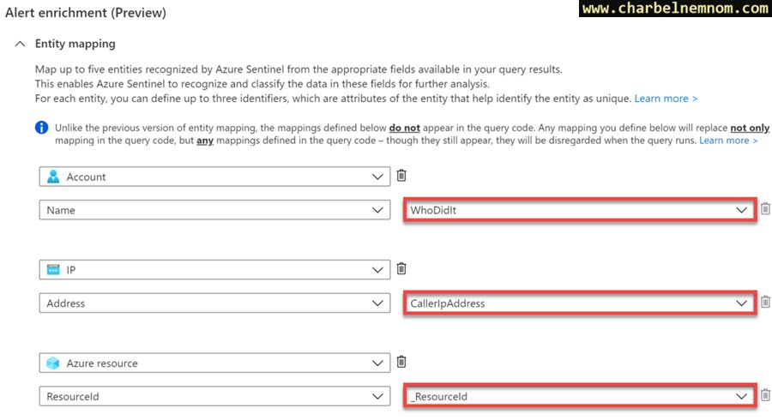Remove the WhoDidIt identifier row
The image size is (772, 420).
(x=765, y=209)
